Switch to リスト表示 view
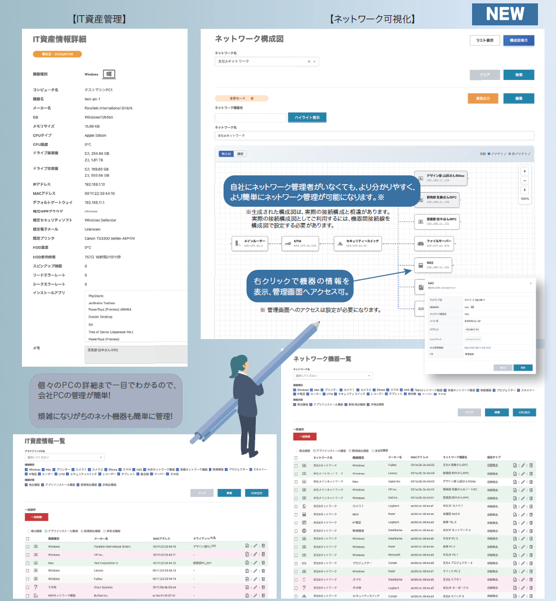Viewport: 556px width, 601px height. (x=484, y=41)
